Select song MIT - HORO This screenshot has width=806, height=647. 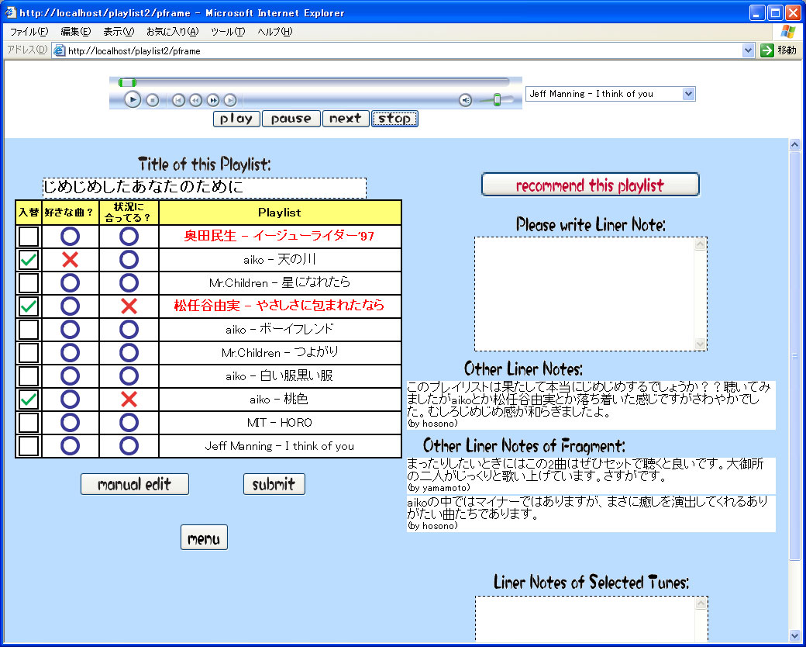(x=280, y=423)
